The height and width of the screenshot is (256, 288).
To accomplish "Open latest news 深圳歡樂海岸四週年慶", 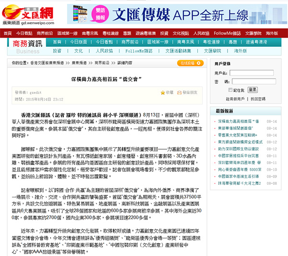I will tap(240, 163).
